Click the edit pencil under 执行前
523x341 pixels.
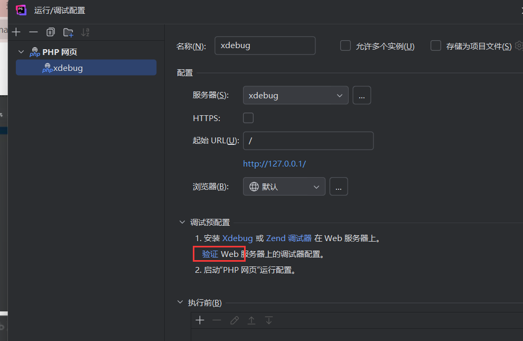click(235, 320)
